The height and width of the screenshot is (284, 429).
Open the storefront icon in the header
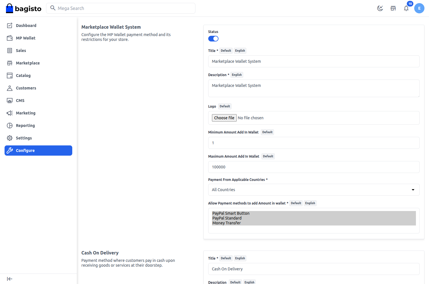tap(393, 8)
